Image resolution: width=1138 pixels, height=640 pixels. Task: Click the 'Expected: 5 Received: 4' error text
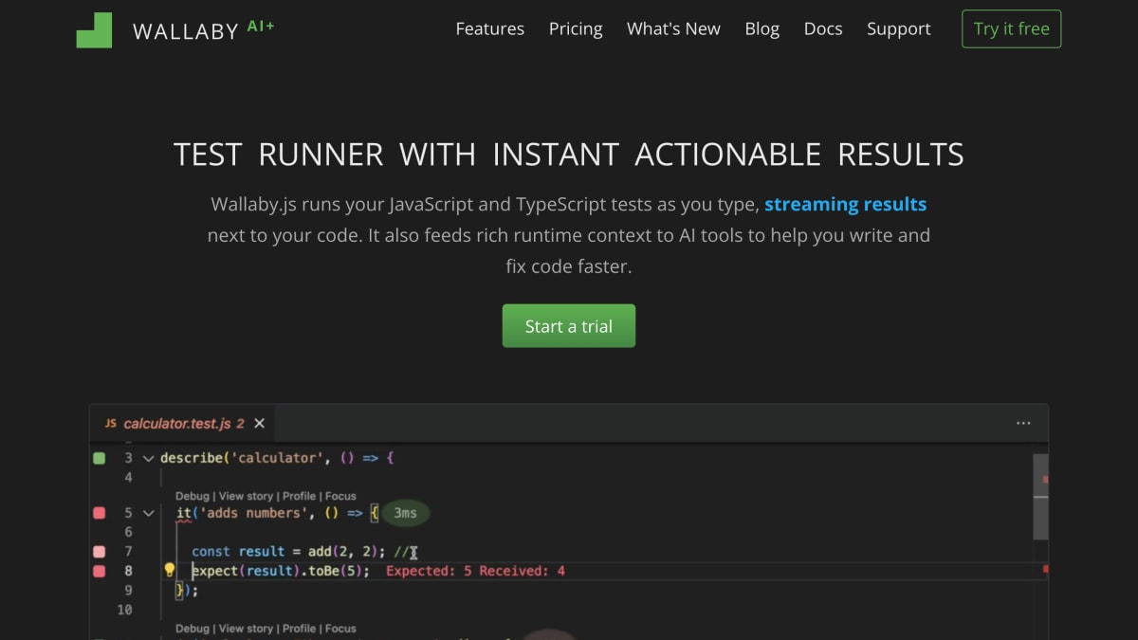click(x=475, y=571)
